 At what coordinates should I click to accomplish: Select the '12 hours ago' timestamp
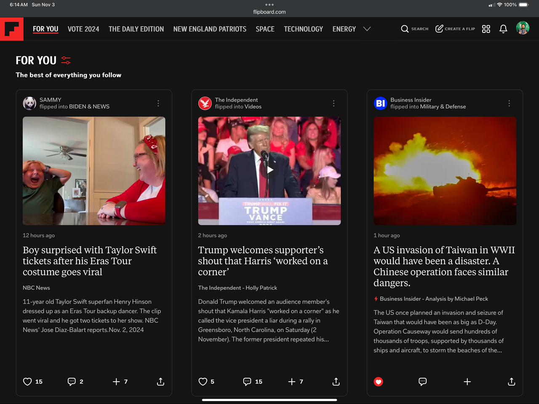39,236
